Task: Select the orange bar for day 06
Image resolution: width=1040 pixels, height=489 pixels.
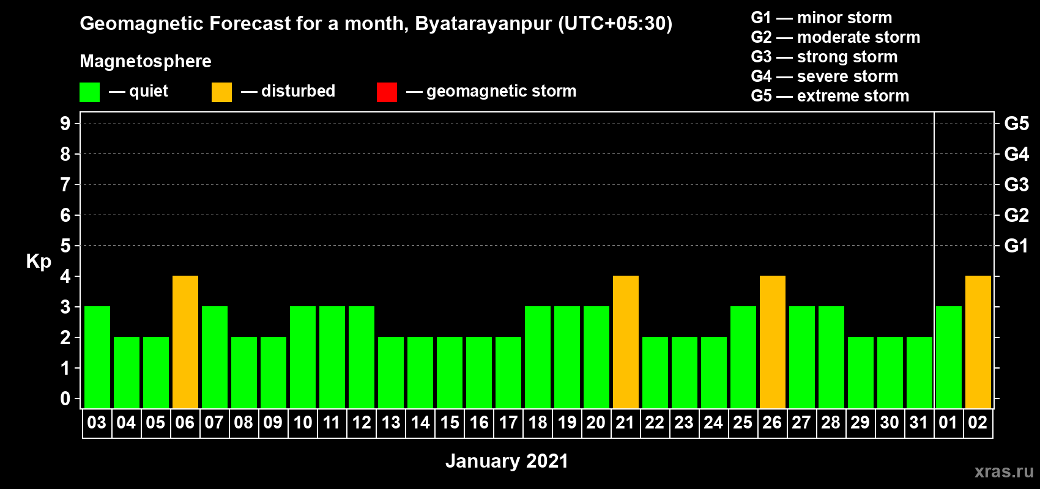Action: click(x=185, y=342)
